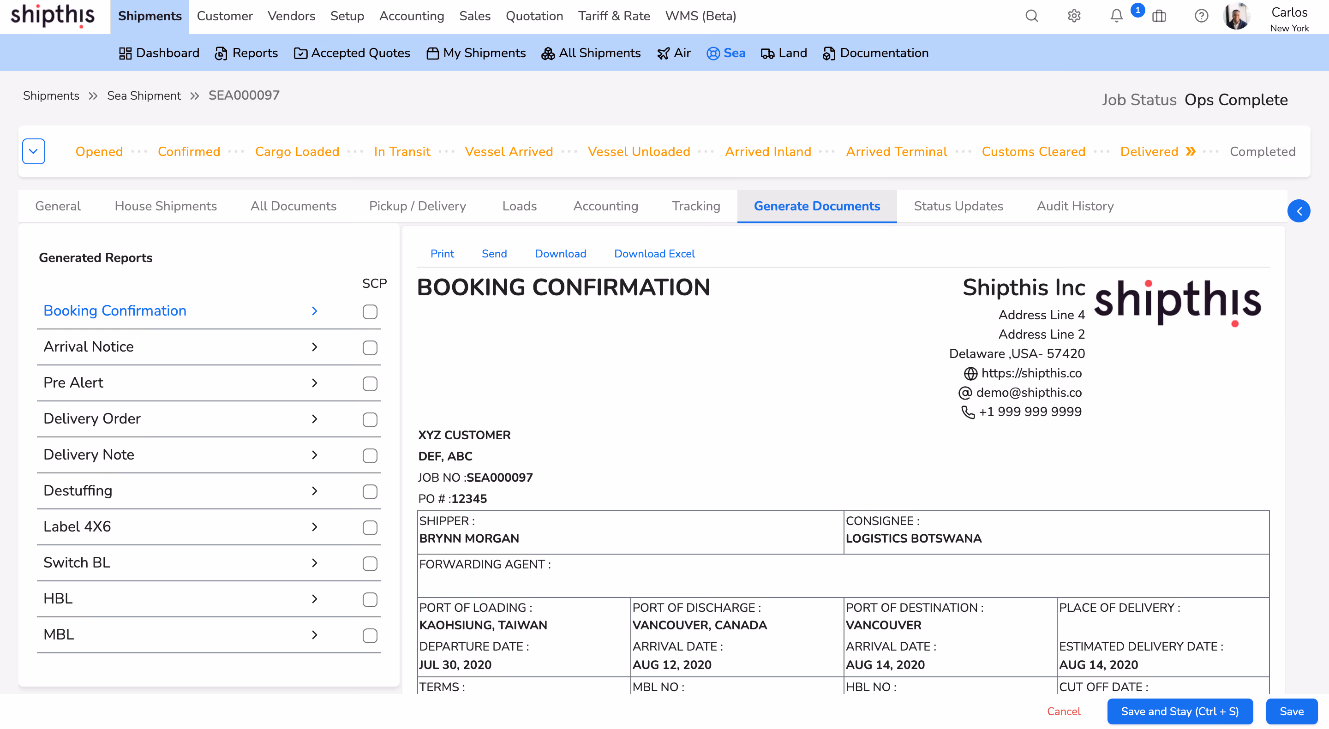
Task: Check SCP box for Delivery Order
Action: click(370, 420)
